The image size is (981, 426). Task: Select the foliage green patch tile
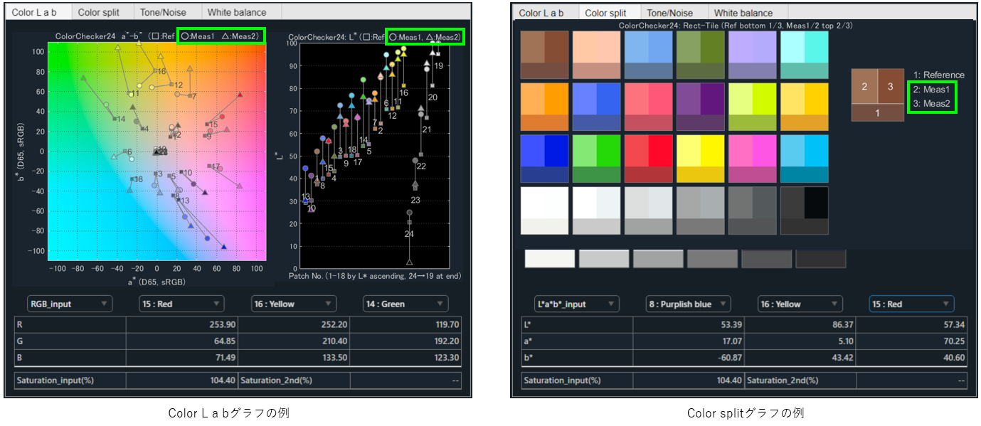pyautogui.click(x=700, y=55)
